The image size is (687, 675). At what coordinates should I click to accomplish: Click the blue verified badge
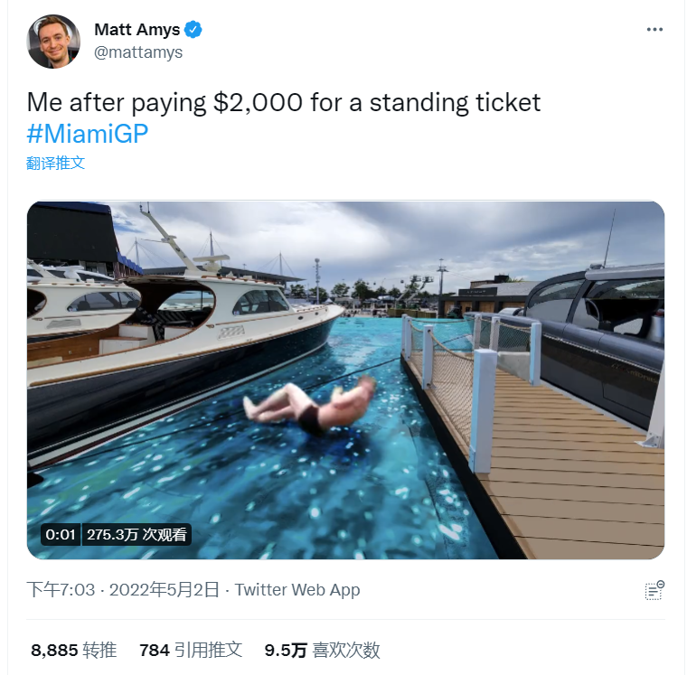click(193, 30)
